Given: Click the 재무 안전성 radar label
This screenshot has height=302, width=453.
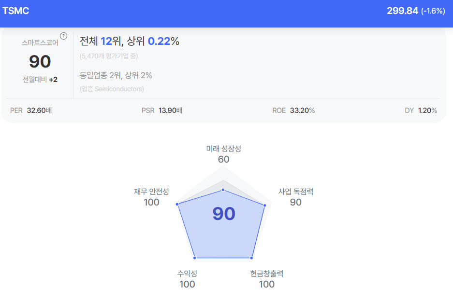Looking at the screenshot, I should (151, 192).
